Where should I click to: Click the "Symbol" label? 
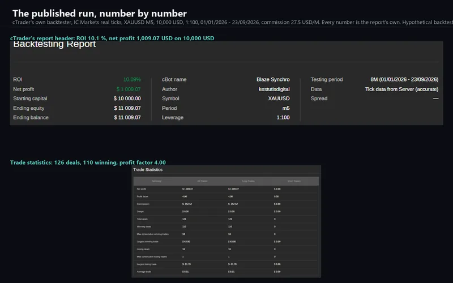coord(170,98)
